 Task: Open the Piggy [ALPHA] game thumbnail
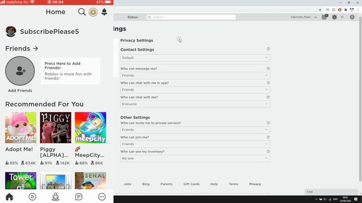click(55, 127)
